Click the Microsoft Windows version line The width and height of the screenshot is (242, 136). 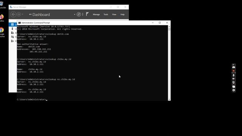tap(43, 26)
